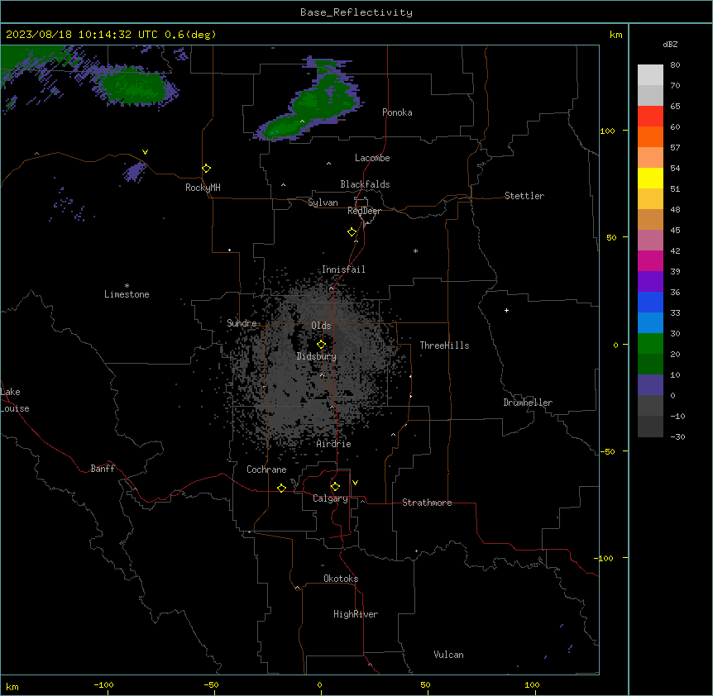This screenshot has width=713, height=696.
Task: Select the Limestone label
Action: click(x=127, y=294)
